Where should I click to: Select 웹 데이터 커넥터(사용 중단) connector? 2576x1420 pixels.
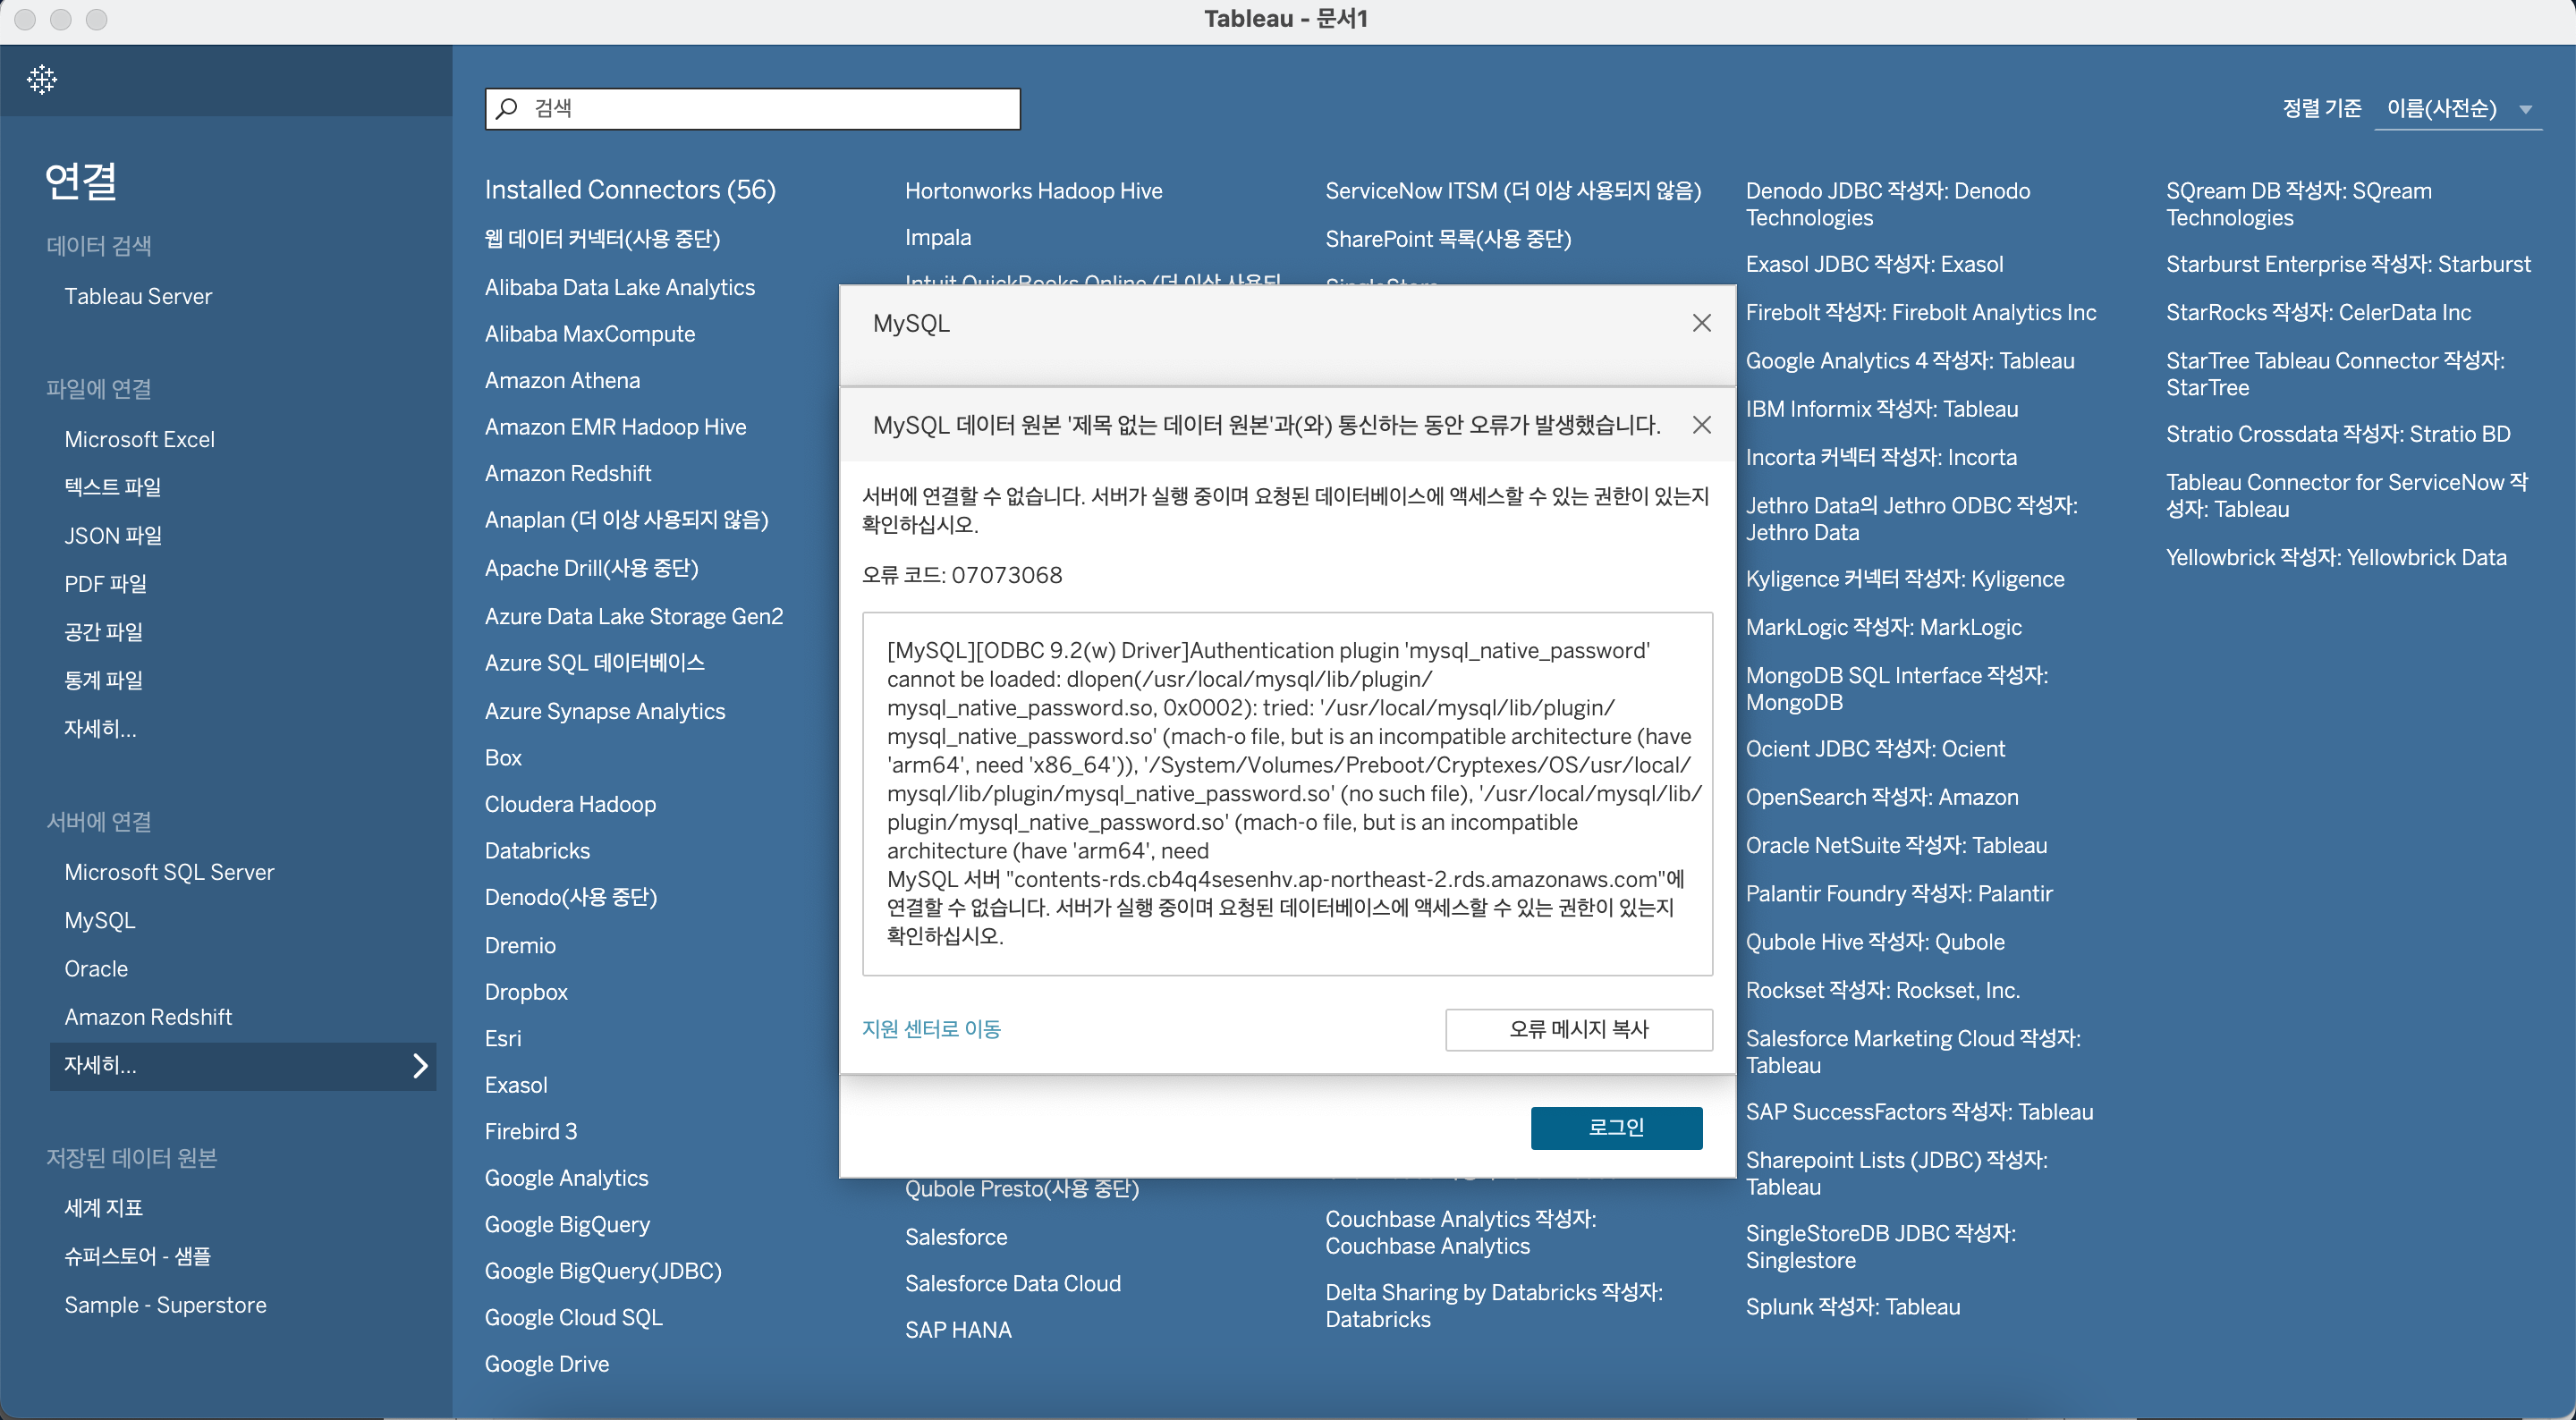(602, 239)
